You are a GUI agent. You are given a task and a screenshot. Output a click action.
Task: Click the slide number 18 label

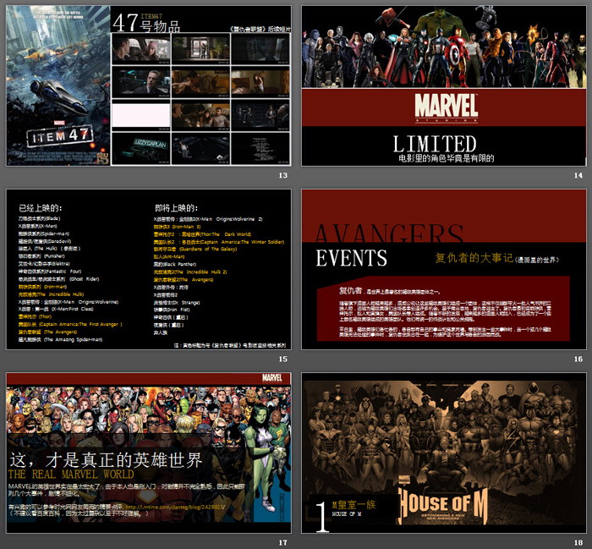pyautogui.click(x=578, y=542)
